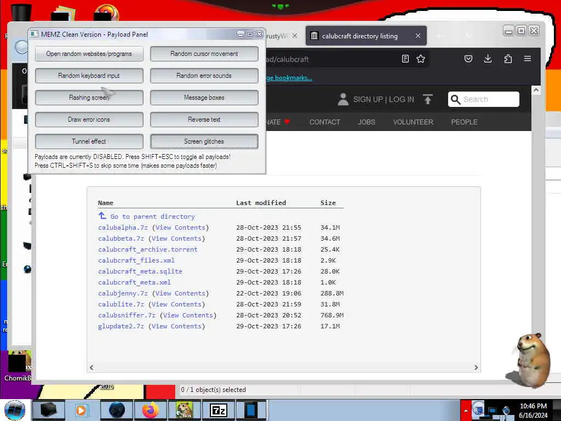Download calubjenny.7z file
This screenshot has width=561, height=421.
coord(123,294)
